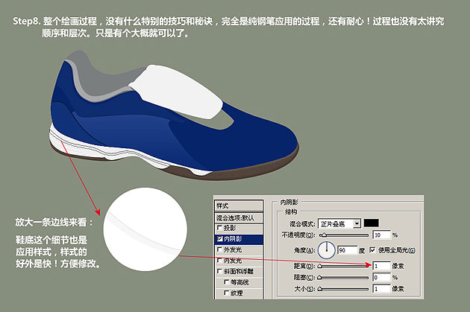The image size is (470, 312).
Task: Open the 混合模式 blend mode dropdown
Action: click(339, 223)
